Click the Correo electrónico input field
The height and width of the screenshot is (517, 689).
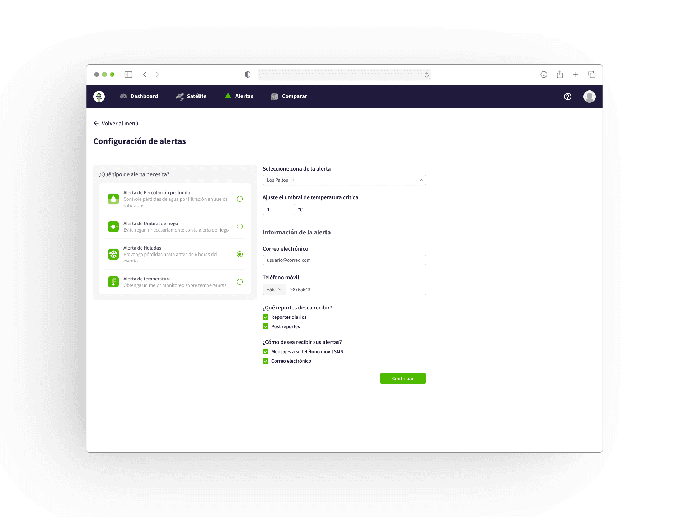pyautogui.click(x=344, y=260)
